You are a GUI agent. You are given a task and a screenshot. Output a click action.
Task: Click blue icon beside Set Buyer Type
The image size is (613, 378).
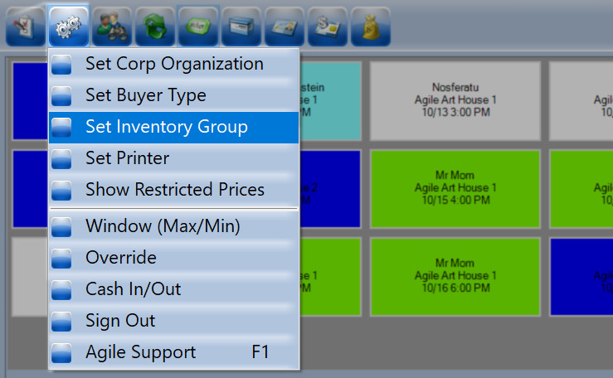pos(61,96)
